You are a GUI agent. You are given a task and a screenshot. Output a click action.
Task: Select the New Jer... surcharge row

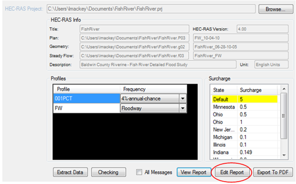pyautogui.click(x=245, y=130)
